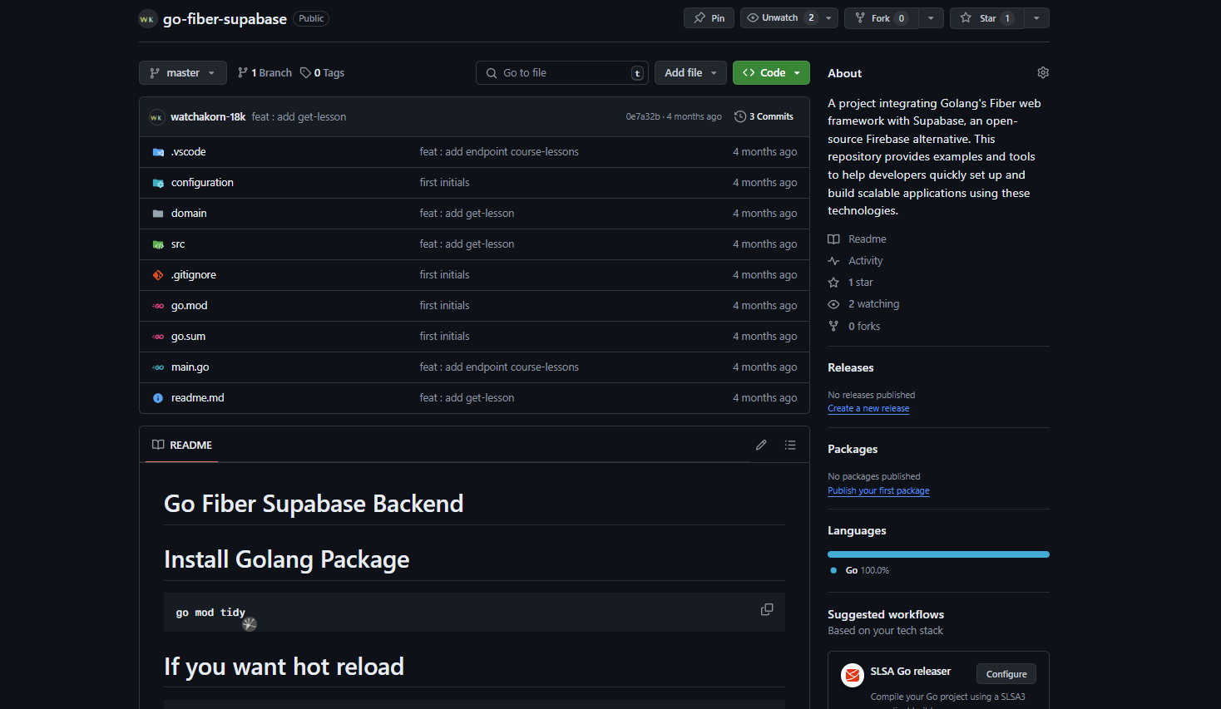The width and height of the screenshot is (1221, 709).
Task: Click watchakorn-18k commit author avatar
Action: 156,117
